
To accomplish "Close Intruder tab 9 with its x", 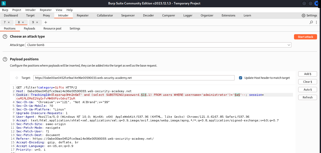I will (x=37, y=22).
